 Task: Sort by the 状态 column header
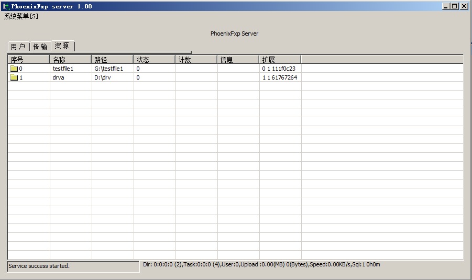pos(154,60)
